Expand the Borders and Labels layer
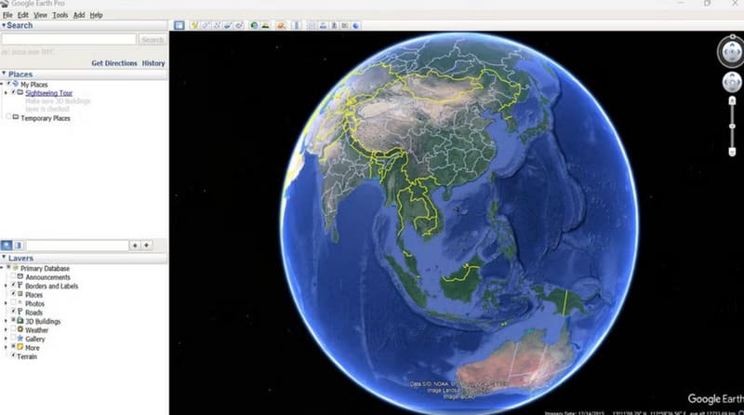 6,287
